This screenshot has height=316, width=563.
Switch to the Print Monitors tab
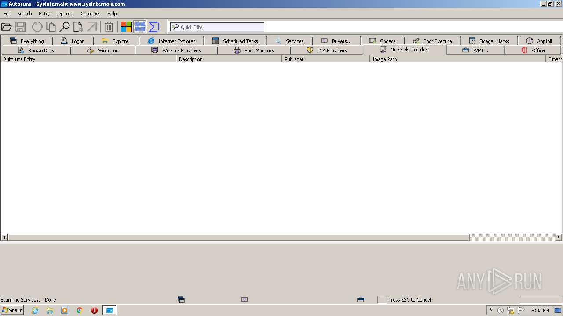[253, 50]
